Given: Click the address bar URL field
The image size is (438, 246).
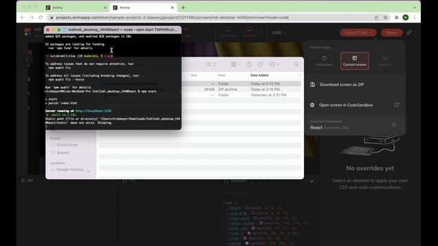Looking at the screenshot, I should [209, 18].
